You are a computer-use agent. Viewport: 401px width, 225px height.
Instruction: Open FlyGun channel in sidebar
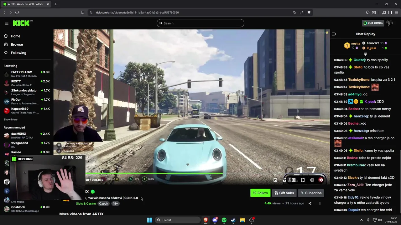(x=27, y=101)
